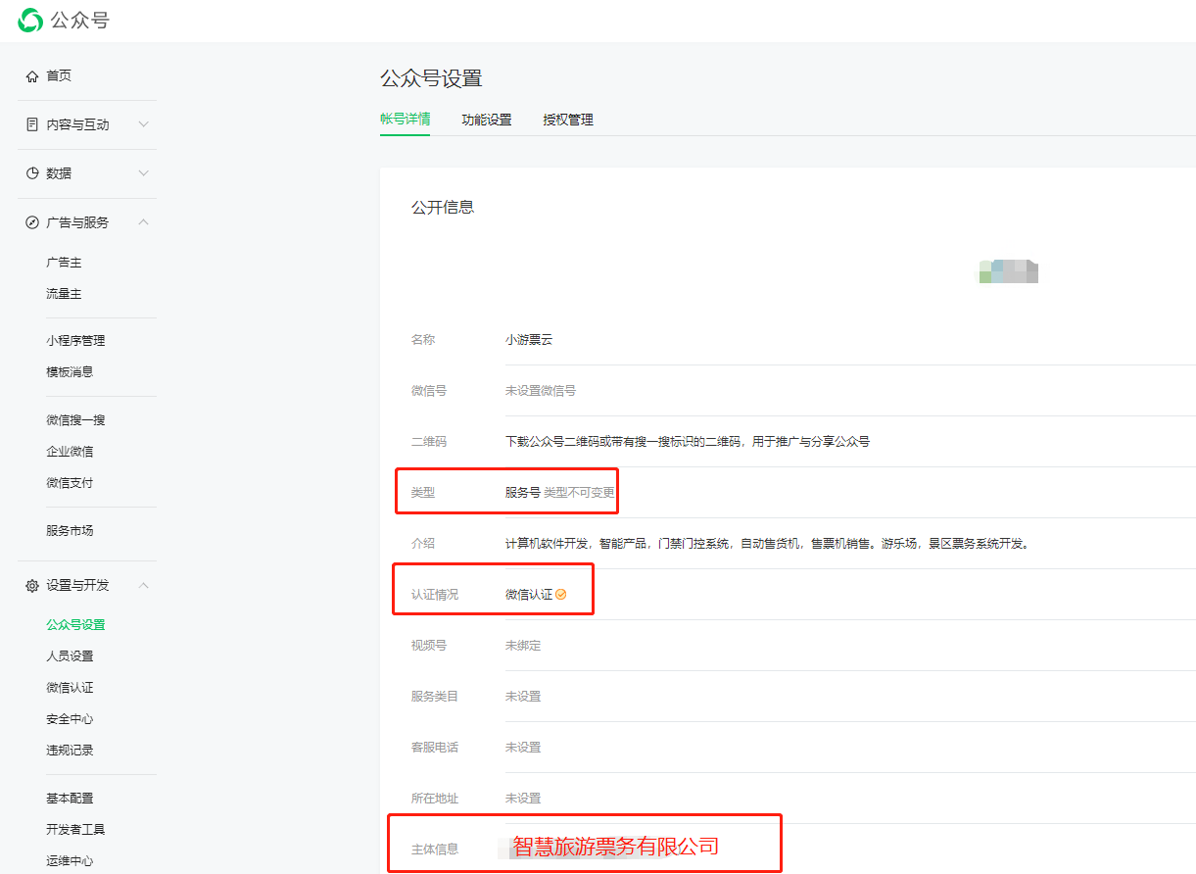Go to 人员设置 page
Viewport: 1196px width, 874px height.
point(70,656)
